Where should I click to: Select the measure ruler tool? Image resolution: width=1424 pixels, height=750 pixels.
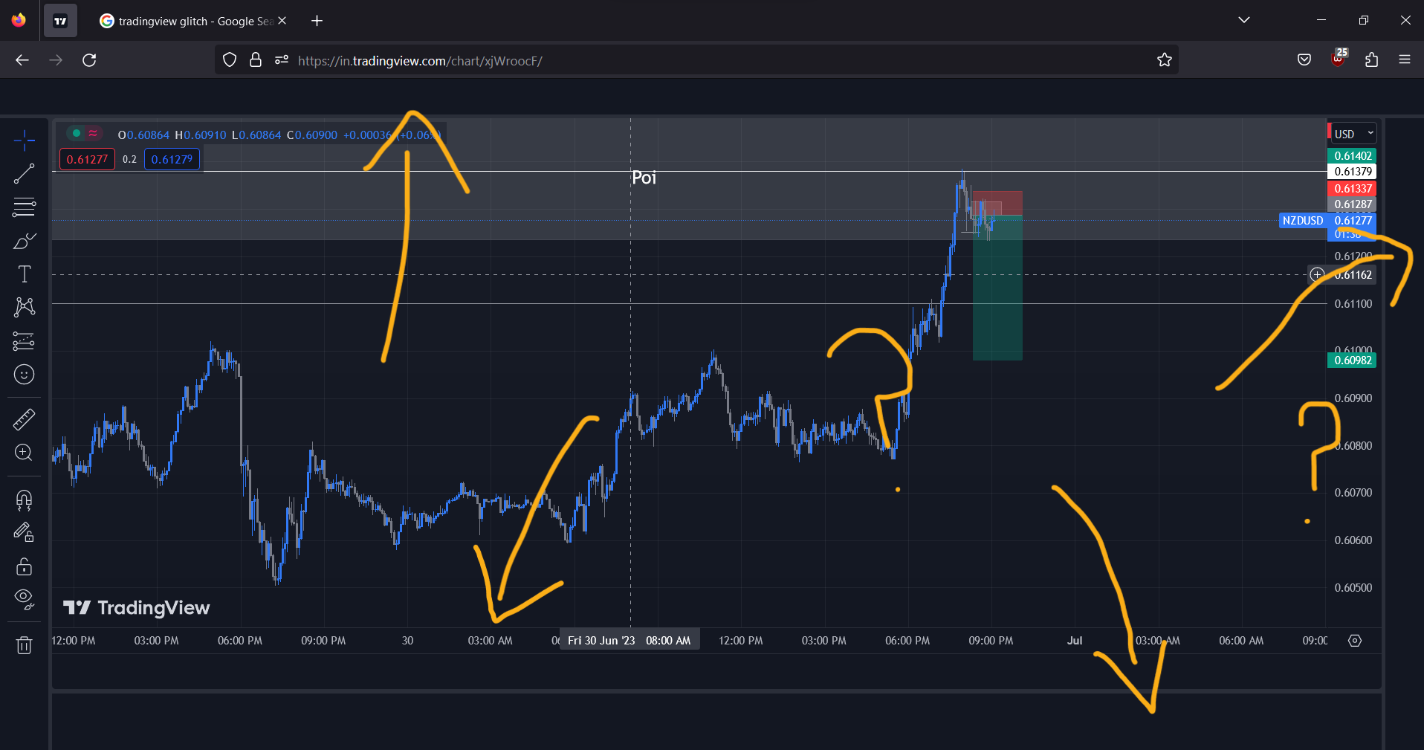25,419
